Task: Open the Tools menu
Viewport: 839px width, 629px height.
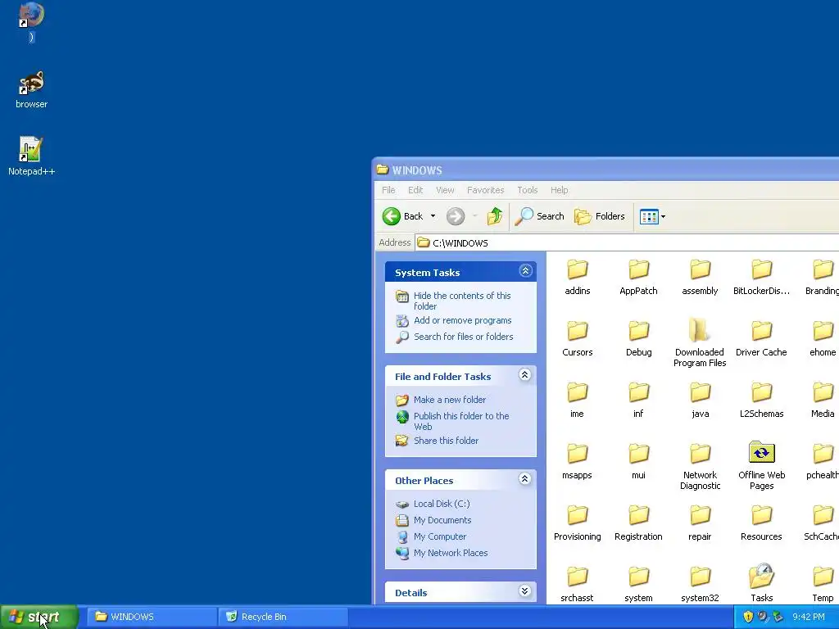Action: coord(527,190)
